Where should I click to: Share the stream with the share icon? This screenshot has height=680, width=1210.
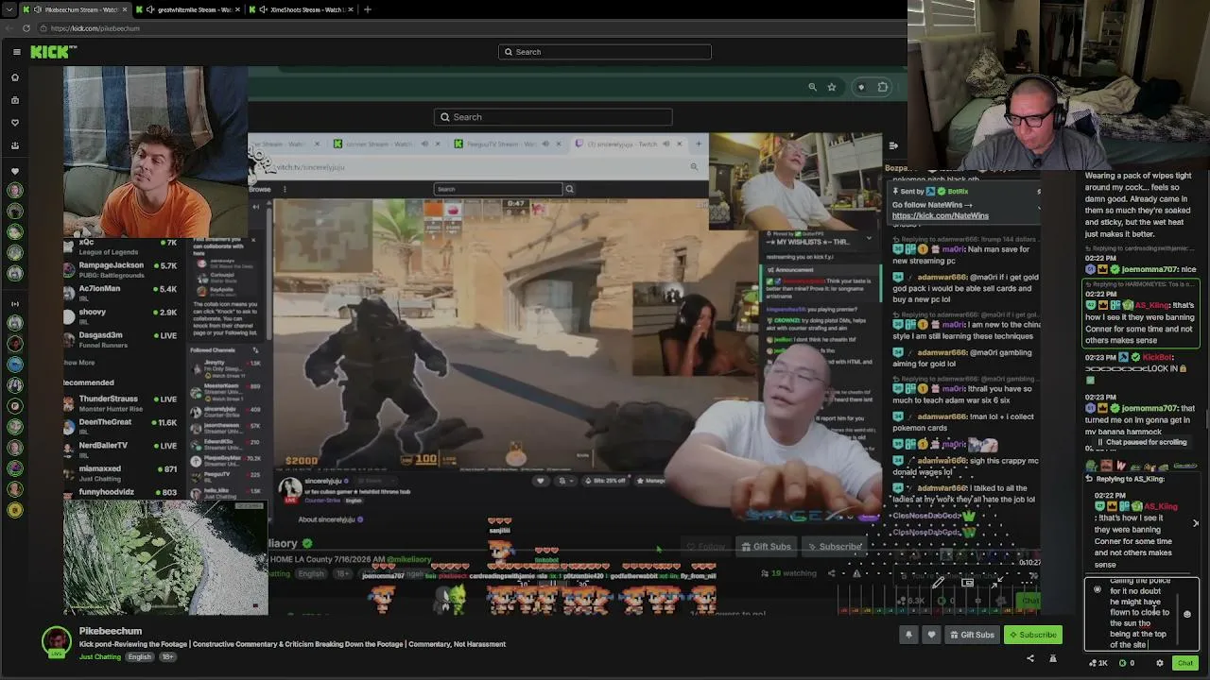pyautogui.click(x=1030, y=658)
